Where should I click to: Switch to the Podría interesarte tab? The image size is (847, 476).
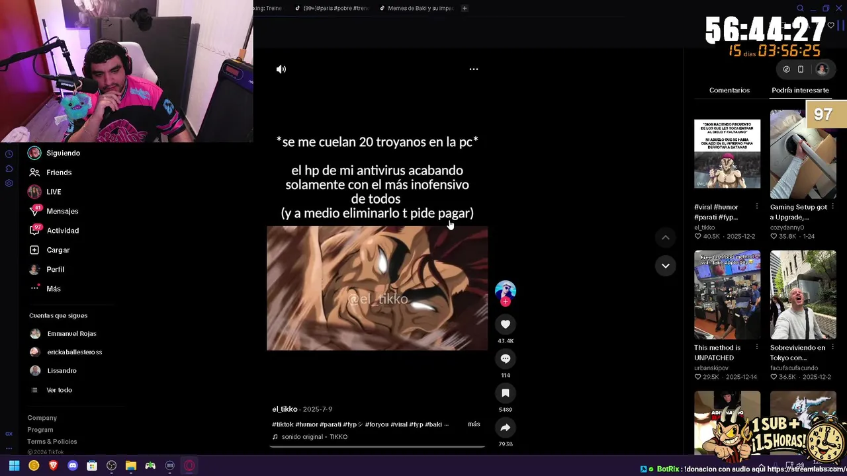800,90
